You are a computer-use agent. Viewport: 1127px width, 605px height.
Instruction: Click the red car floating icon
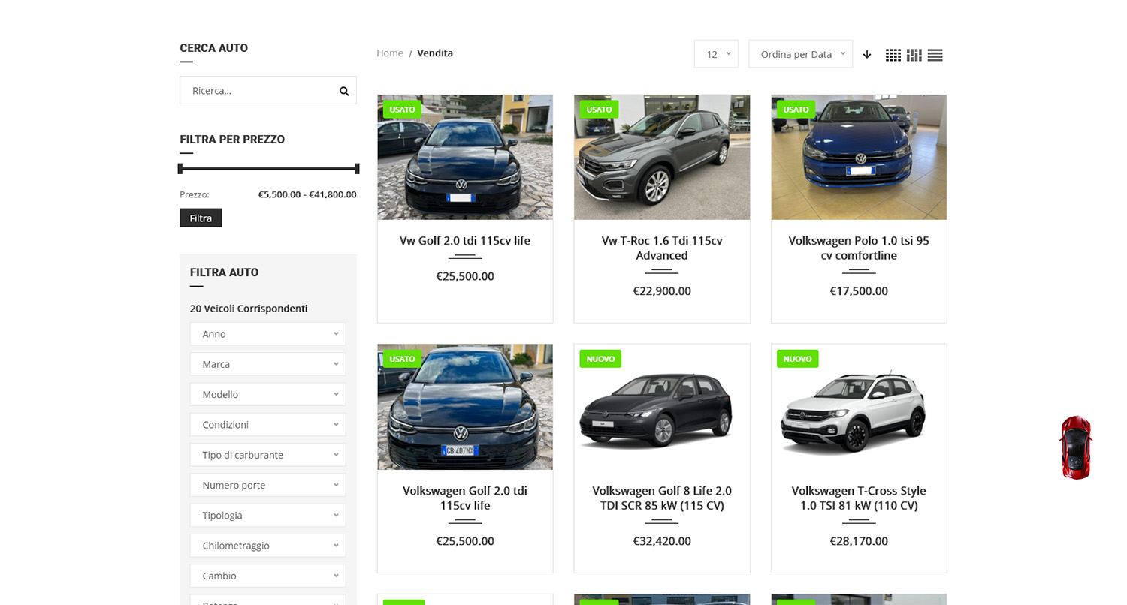point(1076,447)
